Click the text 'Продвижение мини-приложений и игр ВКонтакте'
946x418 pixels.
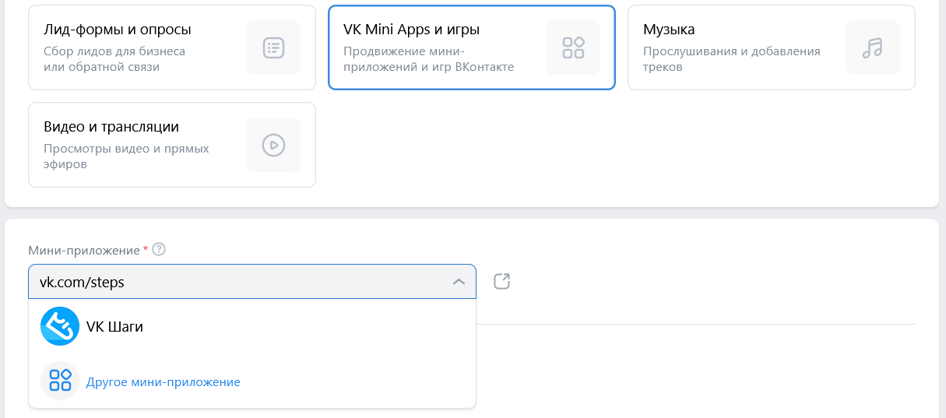428,59
